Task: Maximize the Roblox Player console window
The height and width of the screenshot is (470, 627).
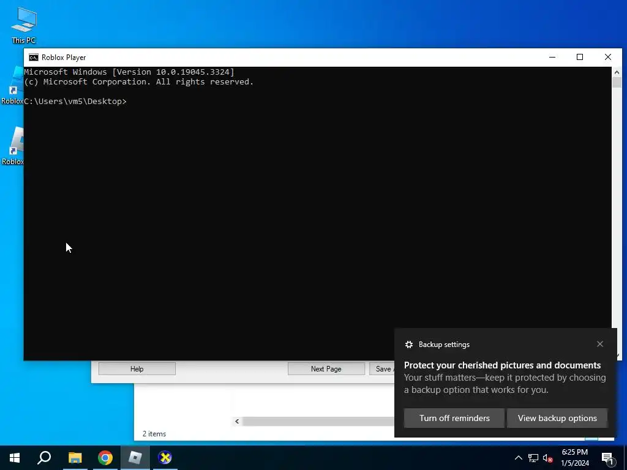Action: [x=580, y=57]
